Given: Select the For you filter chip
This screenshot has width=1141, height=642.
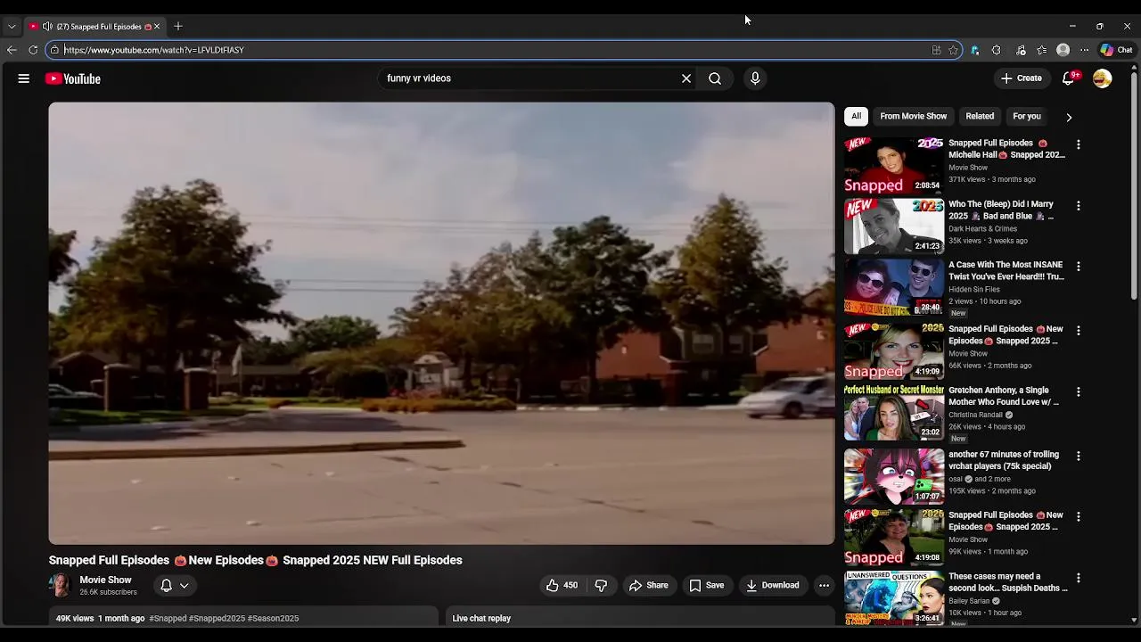Looking at the screenshot, I should coord(1027,116).
